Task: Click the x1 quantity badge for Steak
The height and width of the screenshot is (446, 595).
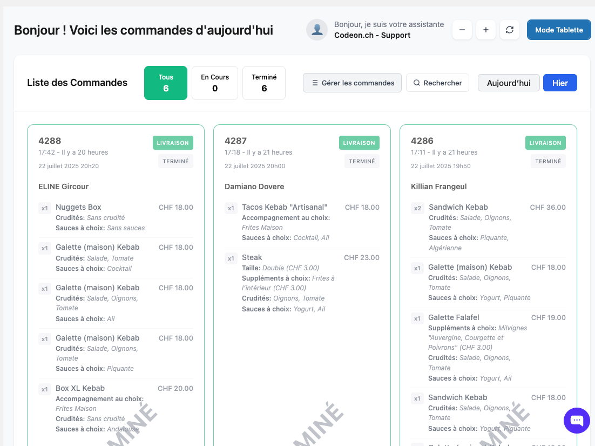Action: [x=231, y=259]
